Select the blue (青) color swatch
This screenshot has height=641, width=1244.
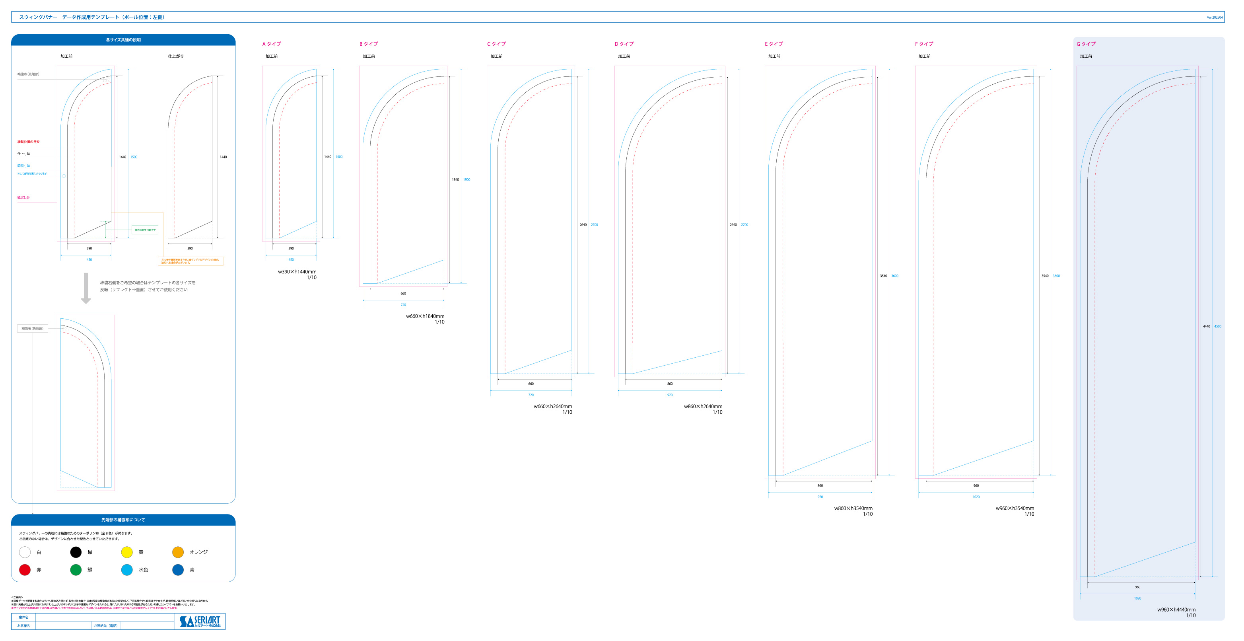coord(178,570)
